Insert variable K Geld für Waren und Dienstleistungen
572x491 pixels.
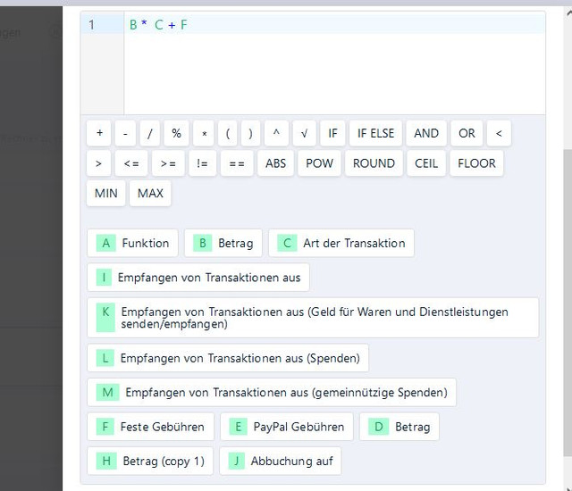(x=313, y=318)
